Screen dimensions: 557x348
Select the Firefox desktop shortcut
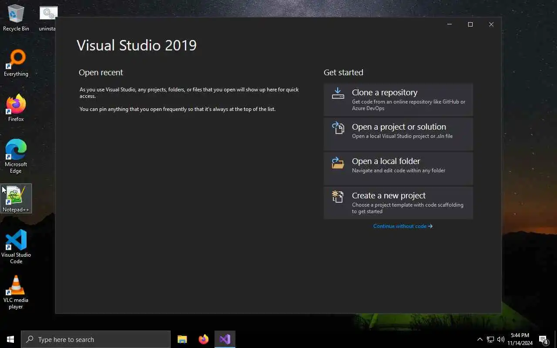(x=16, y=108)
